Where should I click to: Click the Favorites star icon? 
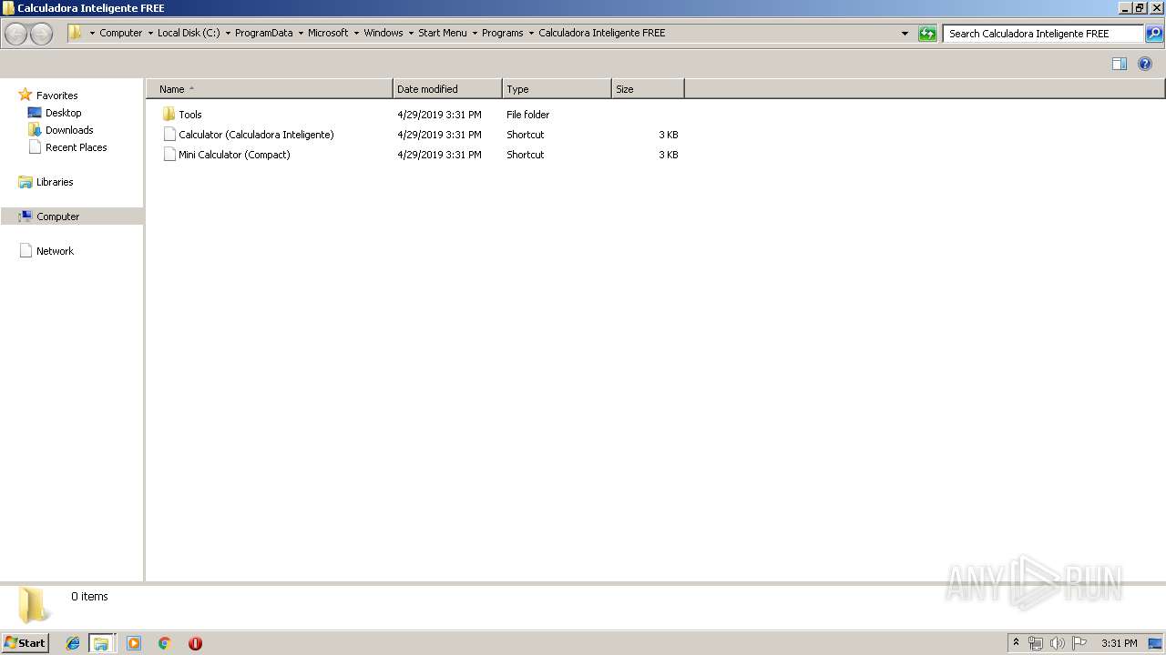26,95
